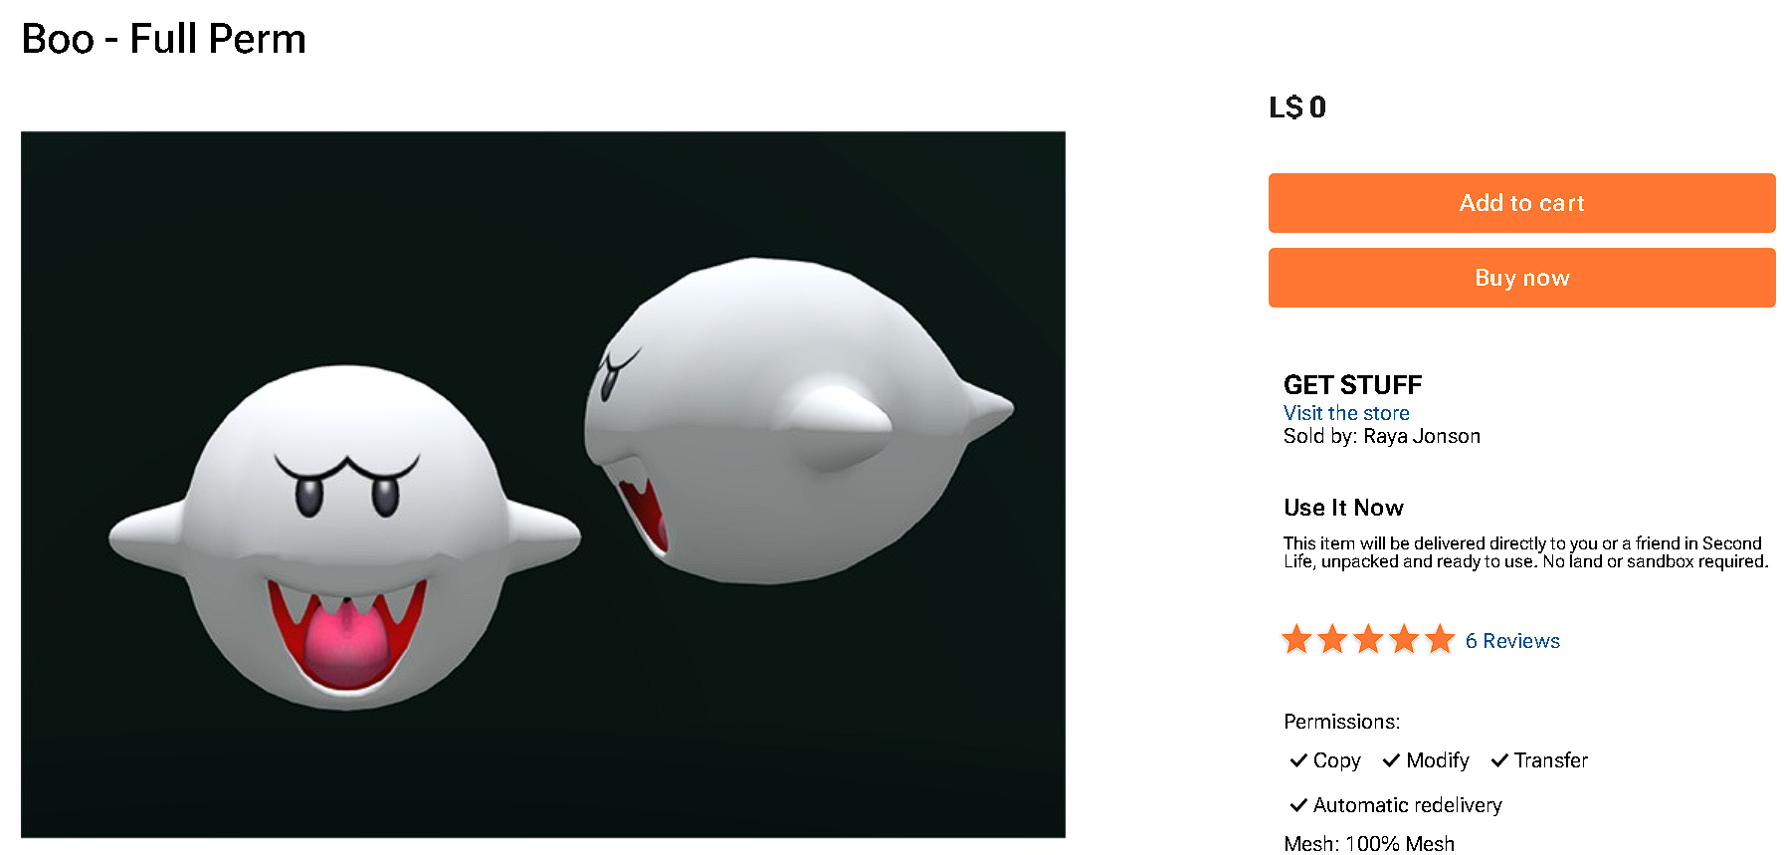Click the seller name Raya Jonson
This screenshot has height=855, width=1784.
(1422, 436)
